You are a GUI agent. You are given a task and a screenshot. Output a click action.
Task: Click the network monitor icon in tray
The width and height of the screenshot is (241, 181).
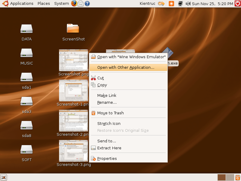point(180,4)
